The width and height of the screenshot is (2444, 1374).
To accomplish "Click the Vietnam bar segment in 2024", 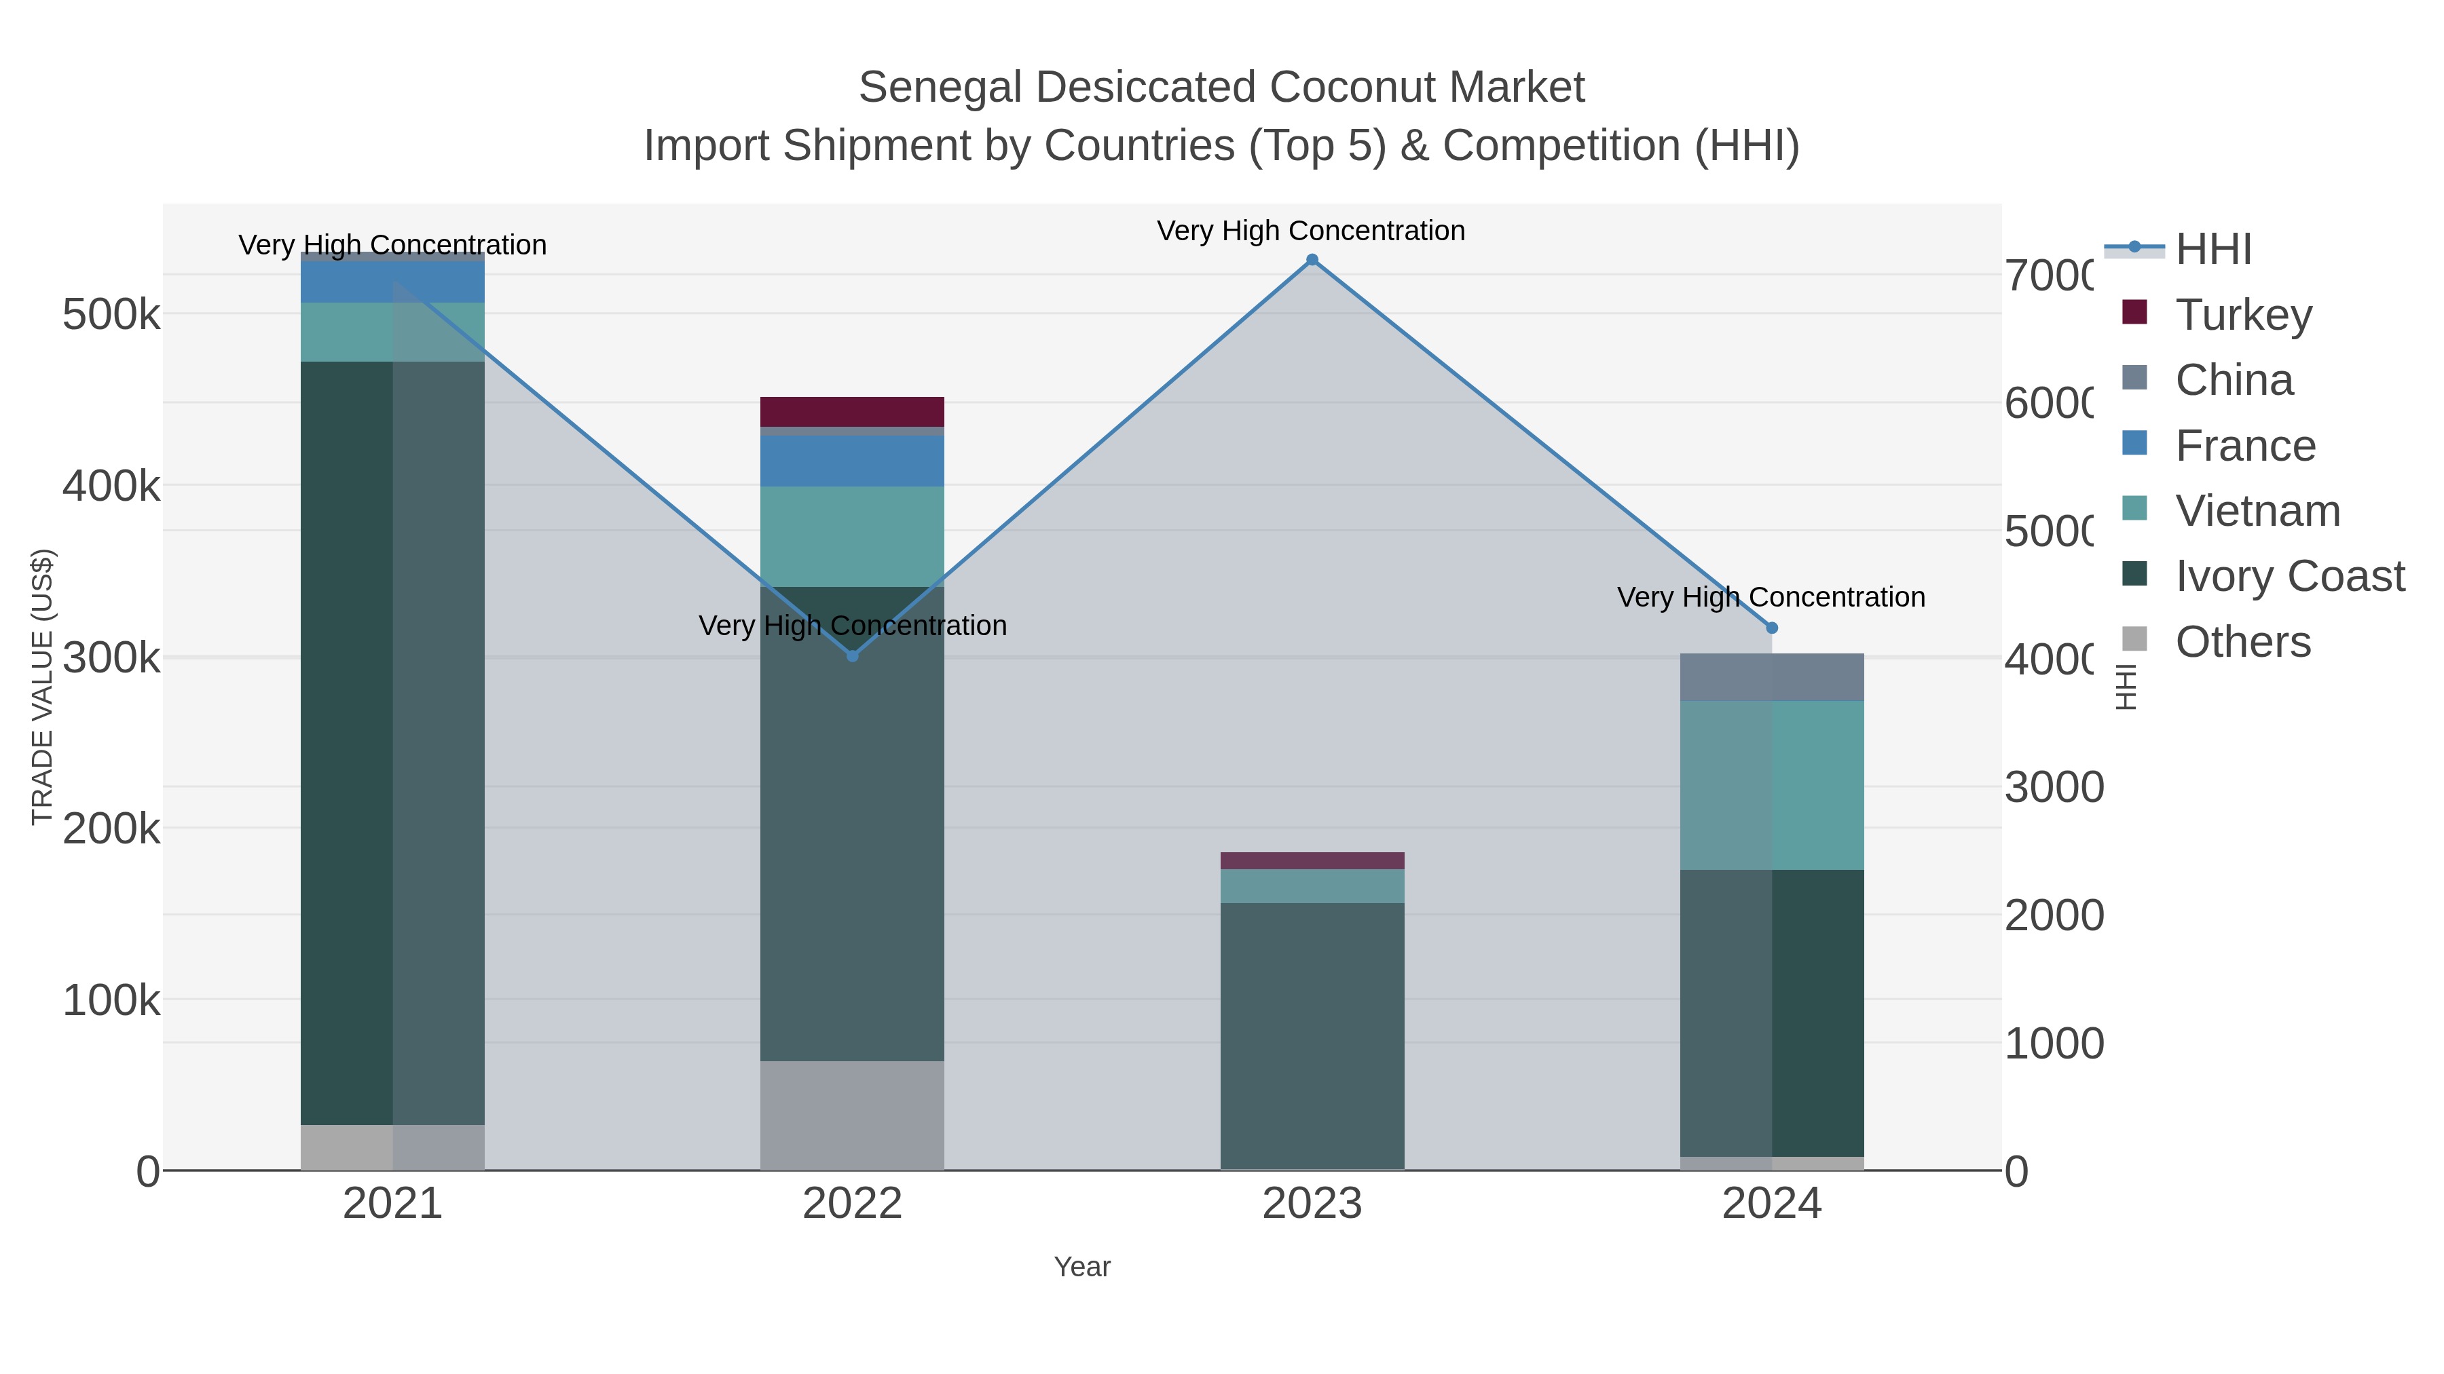I will [x=1771, y=785].
